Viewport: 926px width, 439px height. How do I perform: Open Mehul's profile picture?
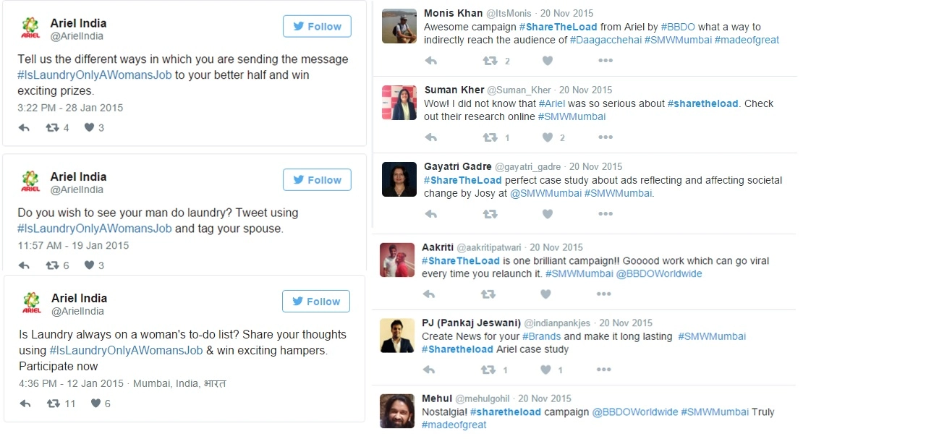pos(397,411)
